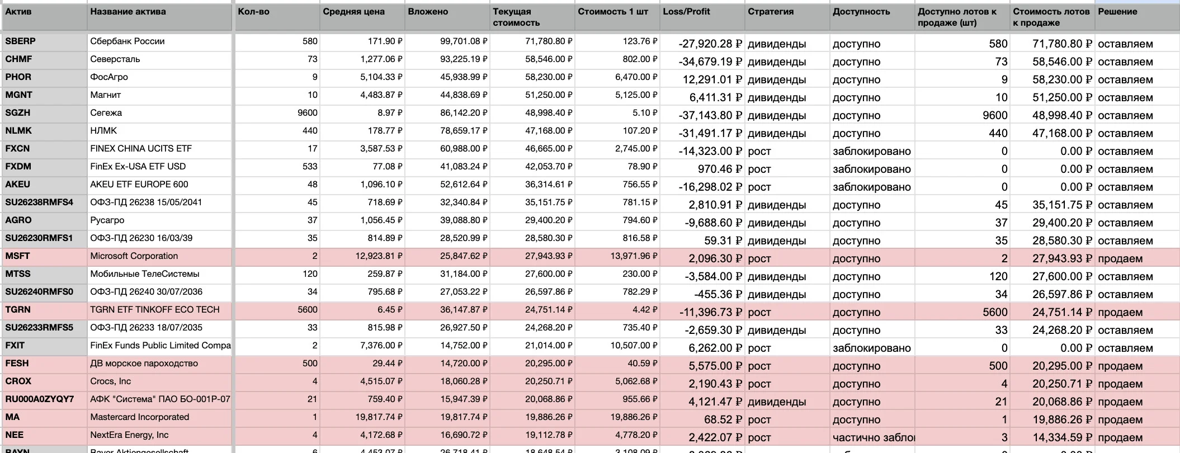Select the RU000A0ZYQY7 ticker cell
1180x453 pixels.
coord(44,400)
